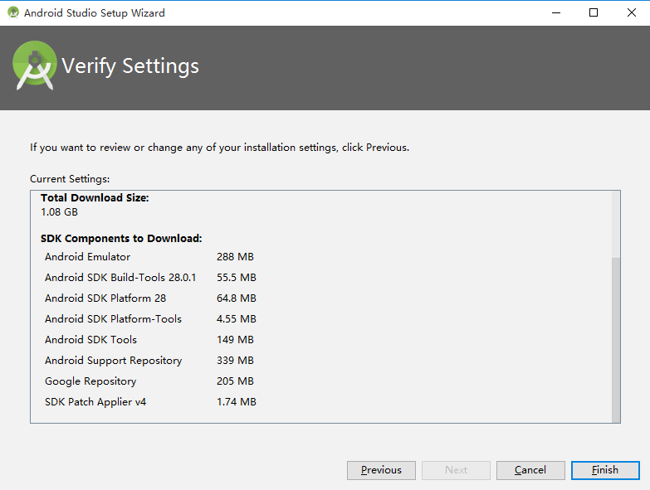
Task: Maximize the Setup Wizard window
Action: click(x=594, y=12)
